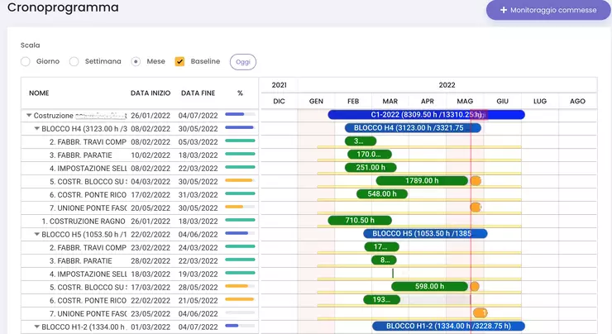Click the red Oggi today marker
This screenshot has height=334, width=612.
pyautogui.click(x=478, y=115)
